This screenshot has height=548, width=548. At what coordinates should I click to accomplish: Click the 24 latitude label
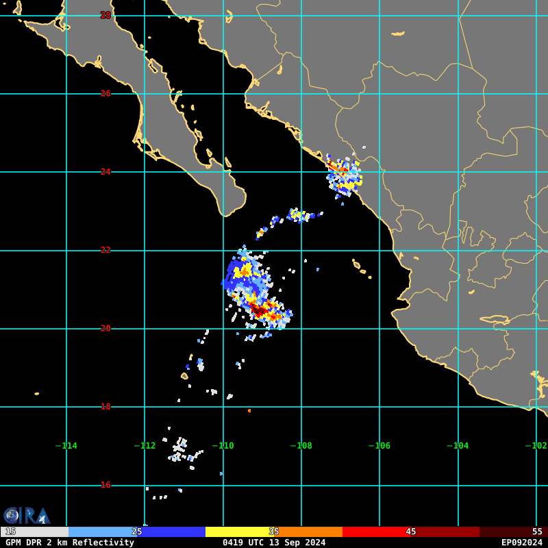105,172
